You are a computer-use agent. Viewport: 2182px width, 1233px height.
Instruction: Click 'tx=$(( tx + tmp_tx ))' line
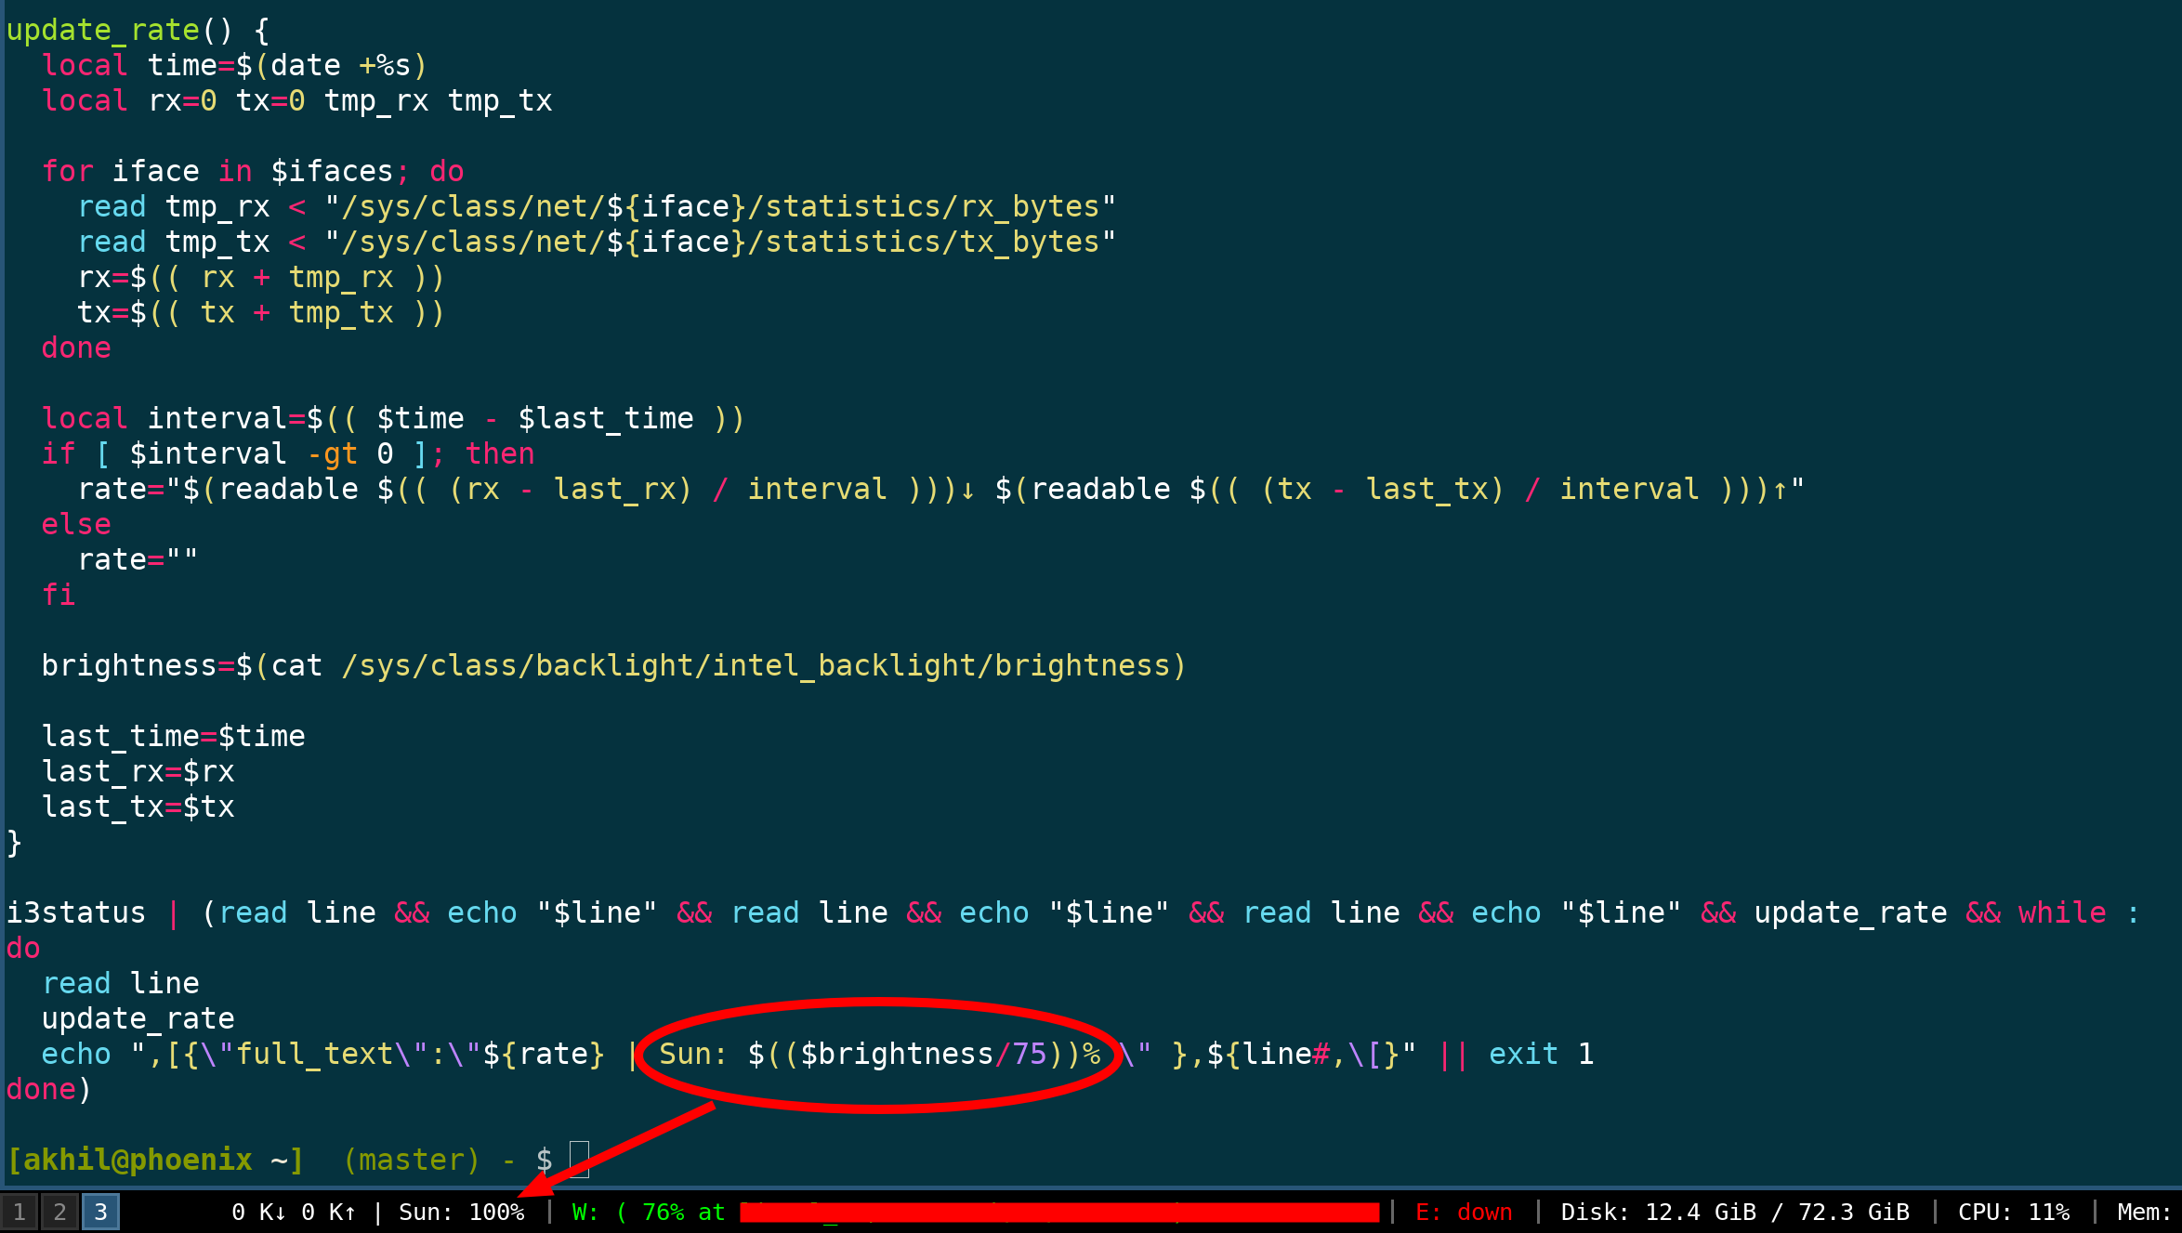261,312
